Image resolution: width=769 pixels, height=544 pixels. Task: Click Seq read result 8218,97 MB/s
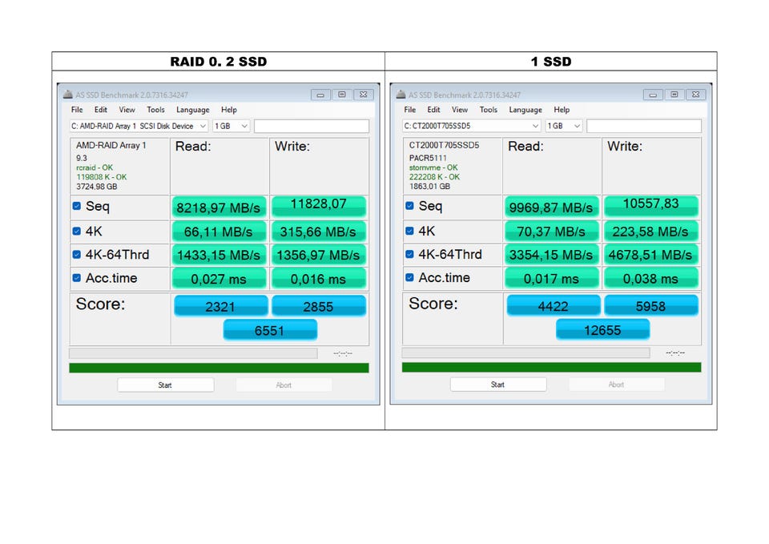(x=219, y=207)
